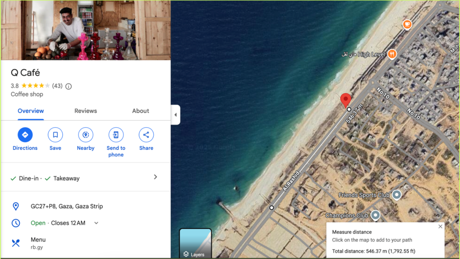The width and height of the screenshot is (460, 259).
Task: Click the clock hours icon
Action: pyautogui.click(x=16, y=223)
